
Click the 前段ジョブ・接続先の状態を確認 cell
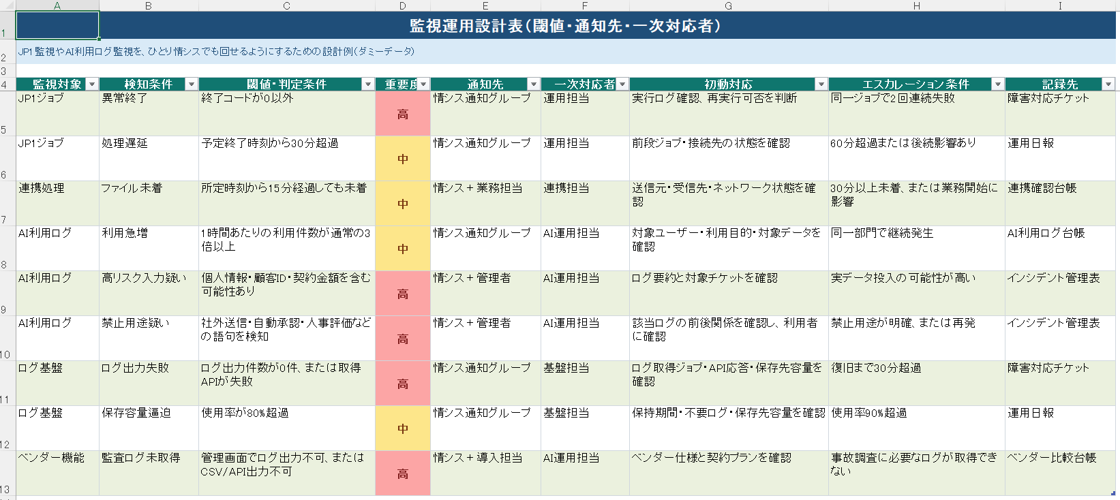729,159
